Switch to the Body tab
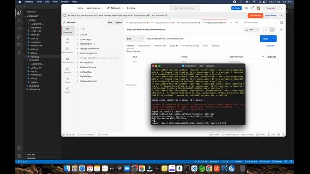 (x=173, y=46)
